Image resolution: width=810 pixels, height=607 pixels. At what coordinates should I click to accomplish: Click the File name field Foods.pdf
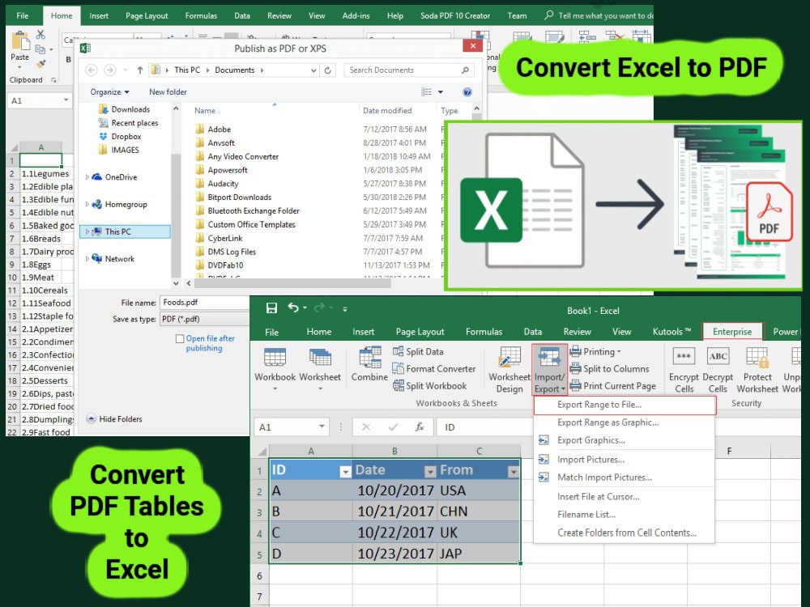pyautogui.click(x=205, y=303)
